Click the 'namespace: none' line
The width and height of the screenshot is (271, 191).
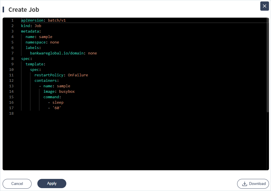(x=42, y=42)
